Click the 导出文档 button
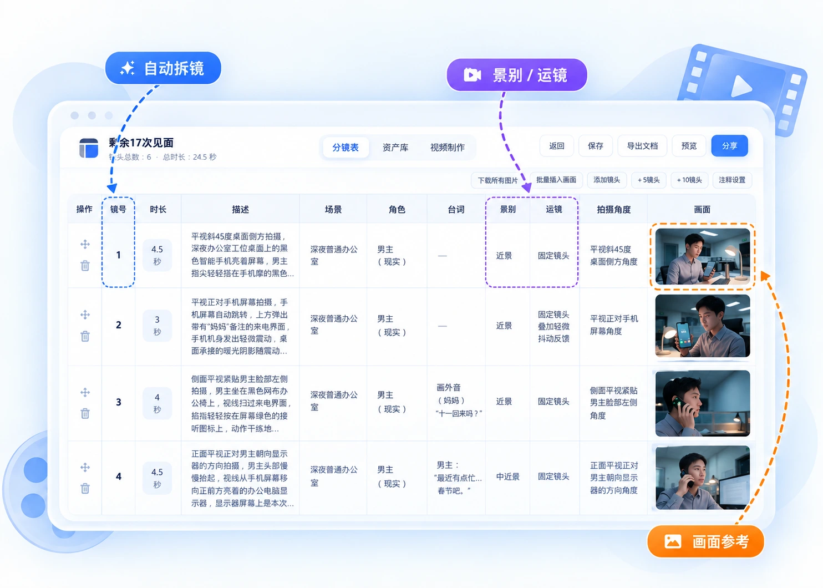The height and width of the screenshot is (588, 823). [x=642, y=146]
